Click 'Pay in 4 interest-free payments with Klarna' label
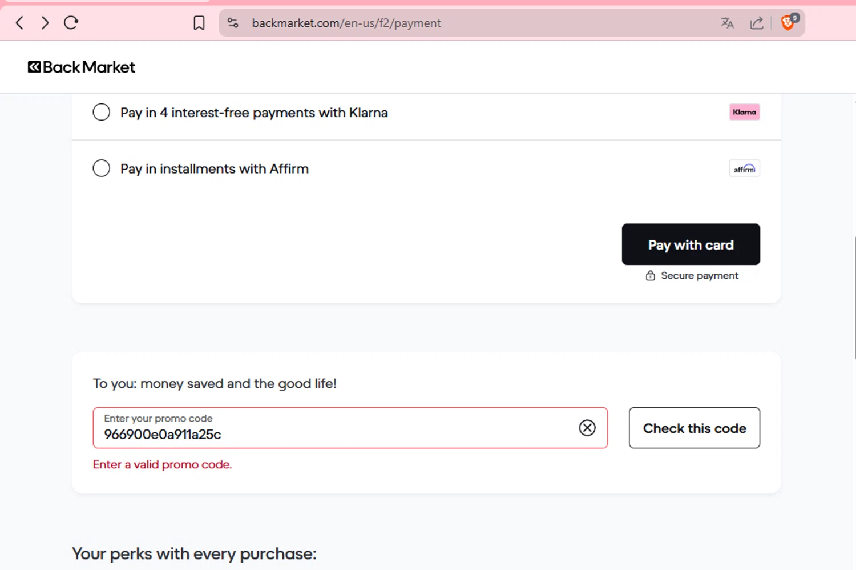Viewport: 856px width, 570px height. pyautogui.click(x=254, y=113)
